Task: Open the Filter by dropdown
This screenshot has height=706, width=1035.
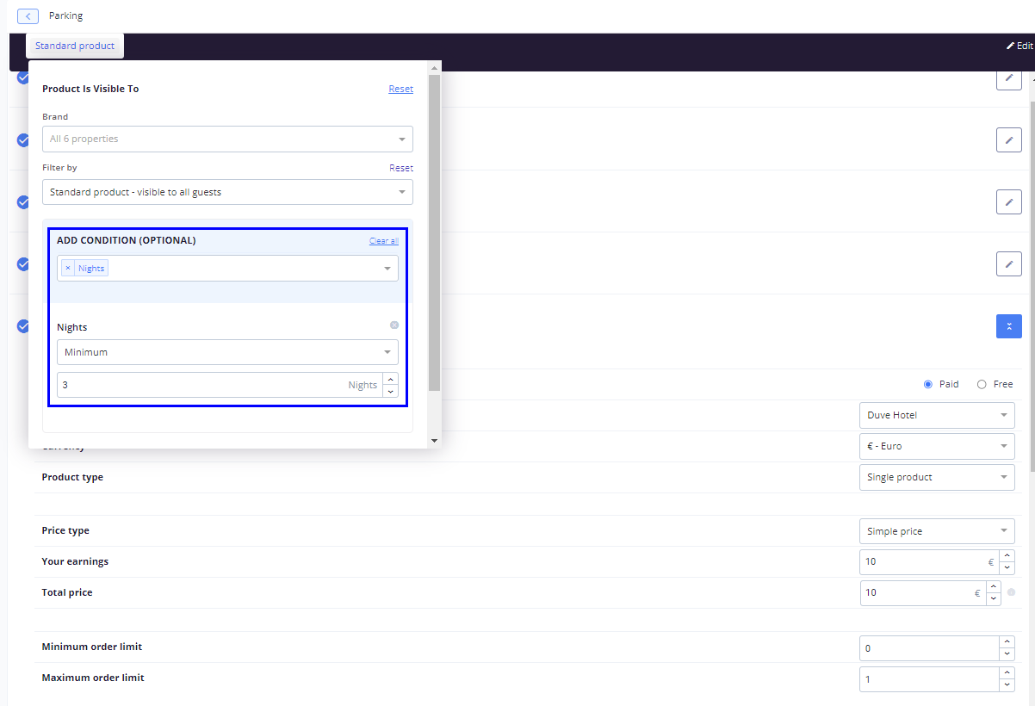Action: (x=227, y=192)
